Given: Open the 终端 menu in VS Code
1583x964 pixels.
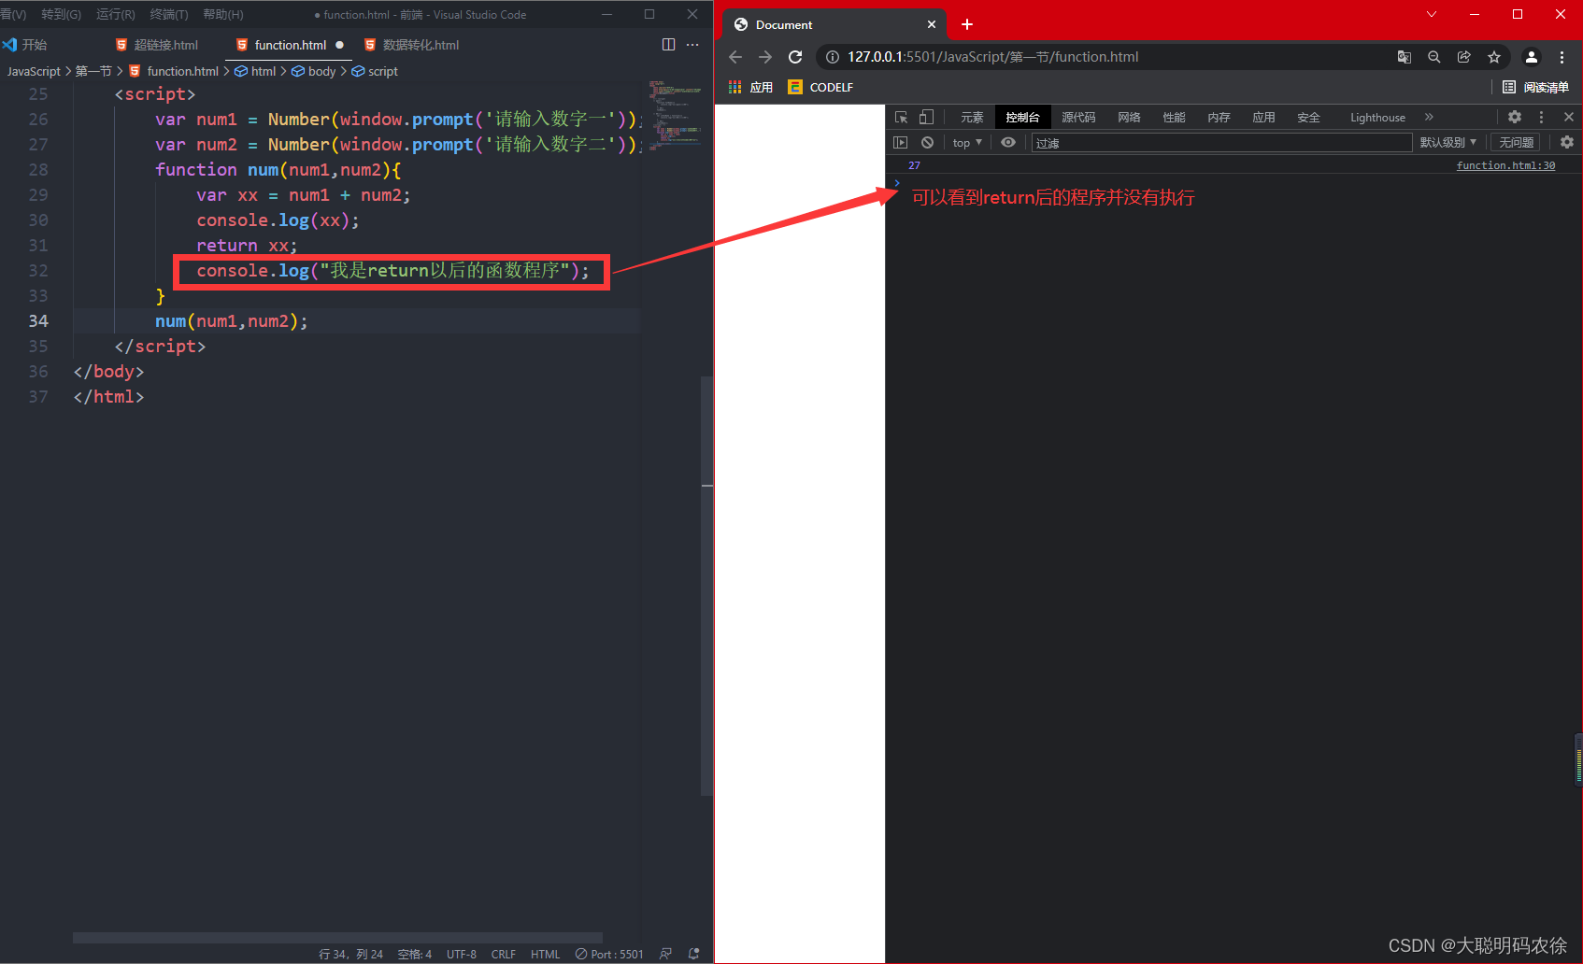Looking at the screenshot, I should click(168, 14).
